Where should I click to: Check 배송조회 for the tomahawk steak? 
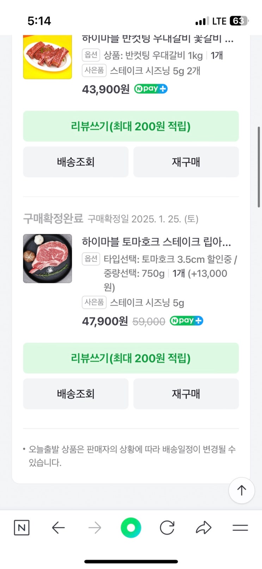coord(76,394)
